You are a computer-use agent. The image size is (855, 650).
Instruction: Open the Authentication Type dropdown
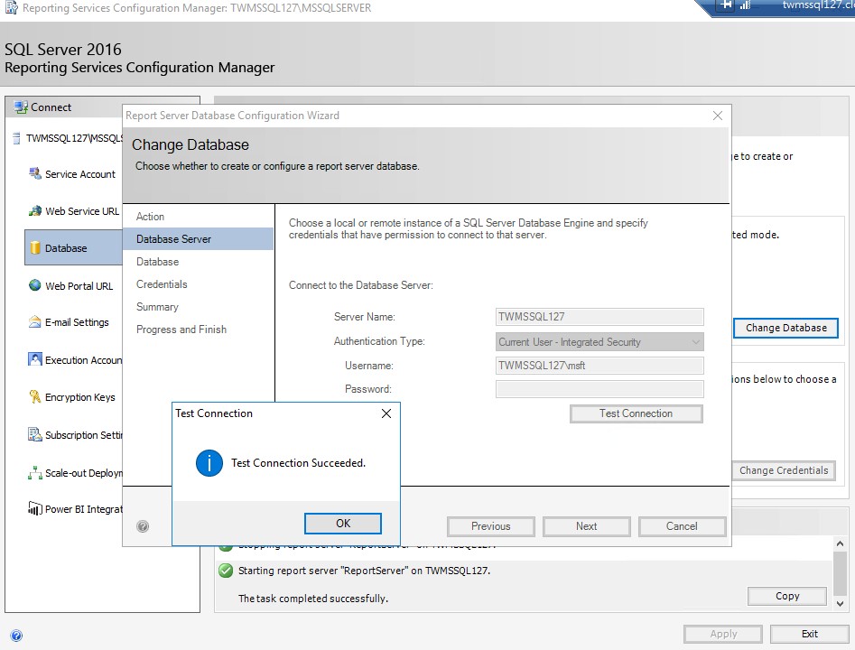(599, 342)
